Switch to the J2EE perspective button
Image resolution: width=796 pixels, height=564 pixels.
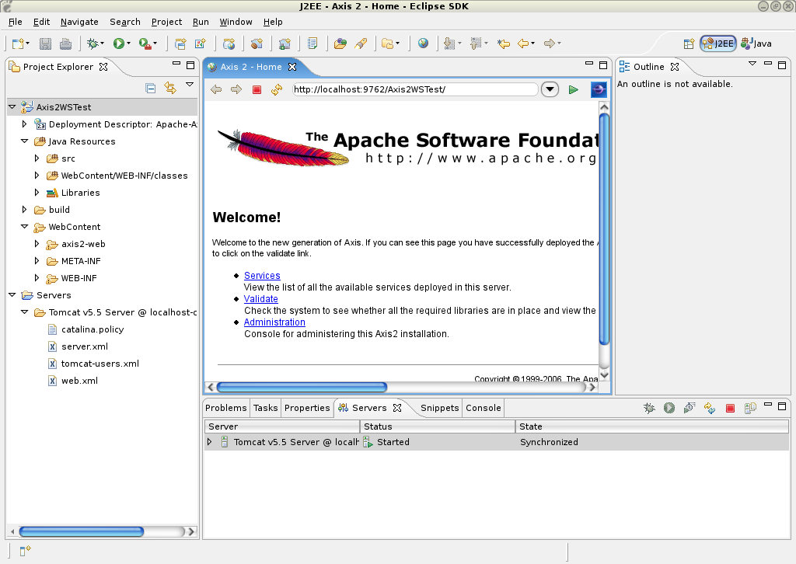717,44
